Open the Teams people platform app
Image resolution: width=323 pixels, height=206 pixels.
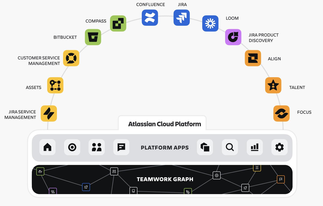97,147
